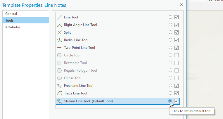Viewport: 223px width, 119px height.
Task: Set Freehand Line Tool as default tool
Action: coord(170,85)
